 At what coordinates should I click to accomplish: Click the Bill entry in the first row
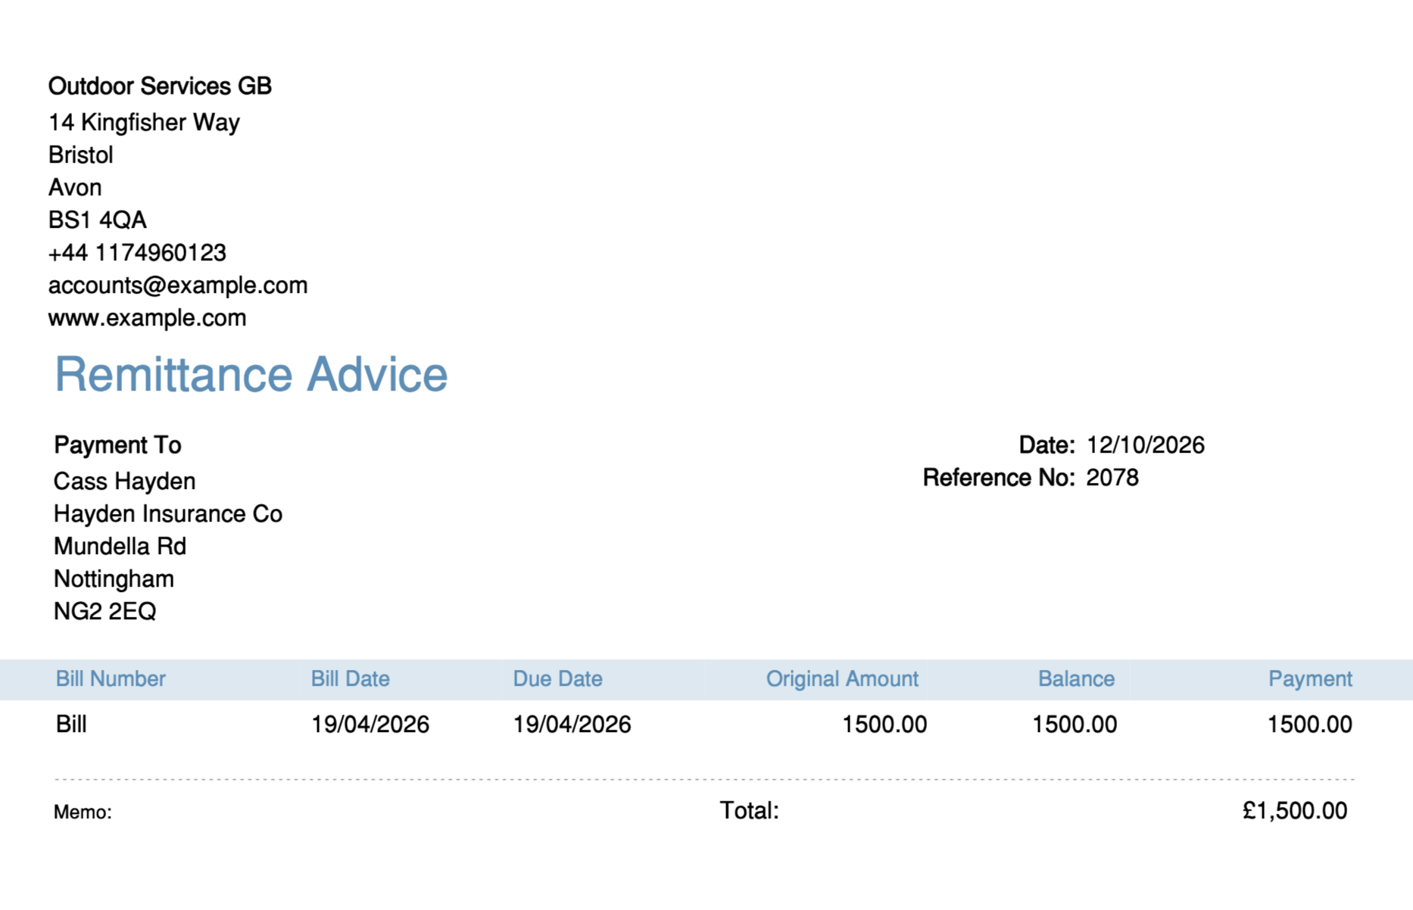[x=71, y=725]
